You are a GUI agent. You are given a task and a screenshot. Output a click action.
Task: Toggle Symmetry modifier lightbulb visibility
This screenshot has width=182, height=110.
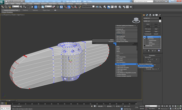coord(145,37)
